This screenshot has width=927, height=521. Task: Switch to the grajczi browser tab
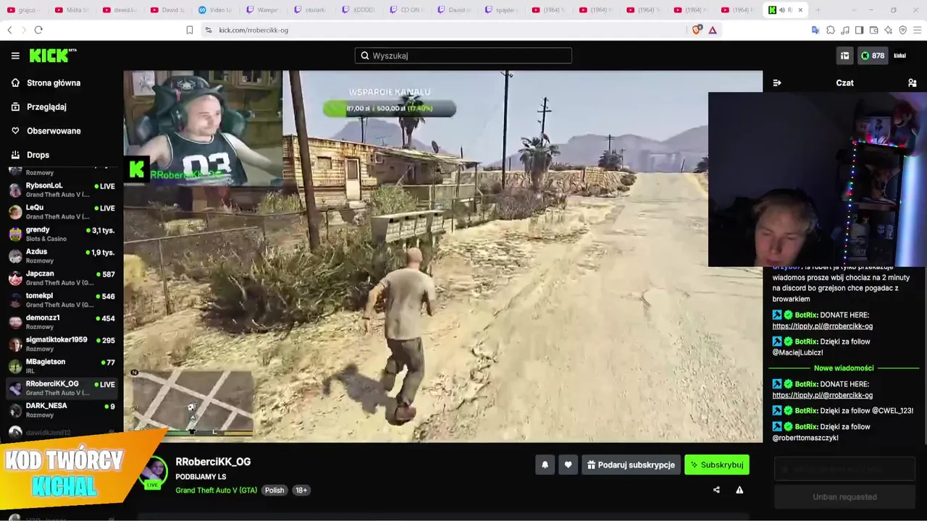pos(25,10)
